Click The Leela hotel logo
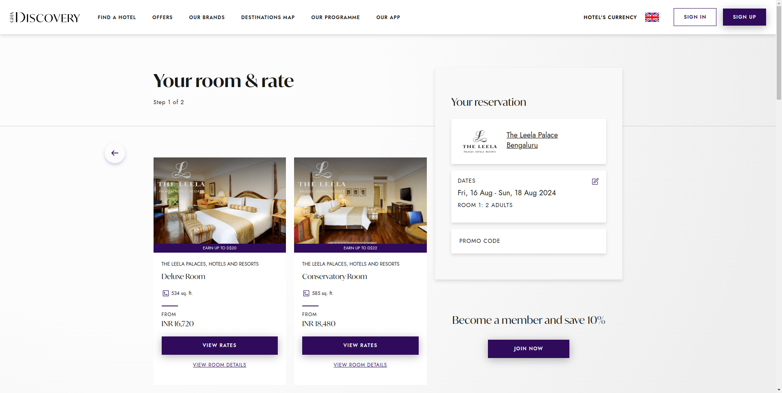The height and width of the screenshot is (393, 782). pos(479,142)
